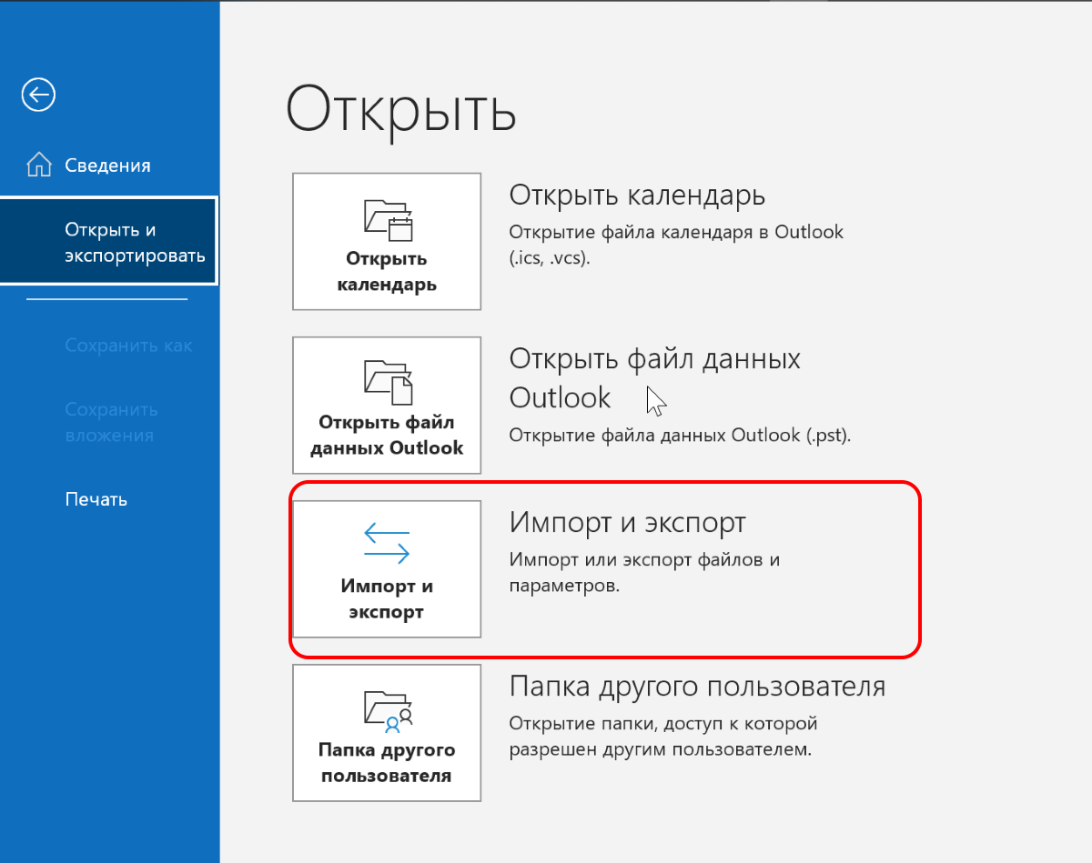Click the folder with document icon
Screen dimensions: 1092x863
click(389, 382)
